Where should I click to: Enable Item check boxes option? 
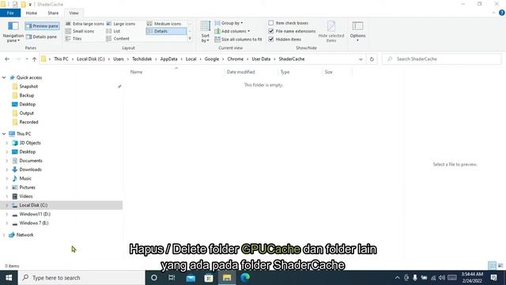pyautogui.click(x=289, y=23)
